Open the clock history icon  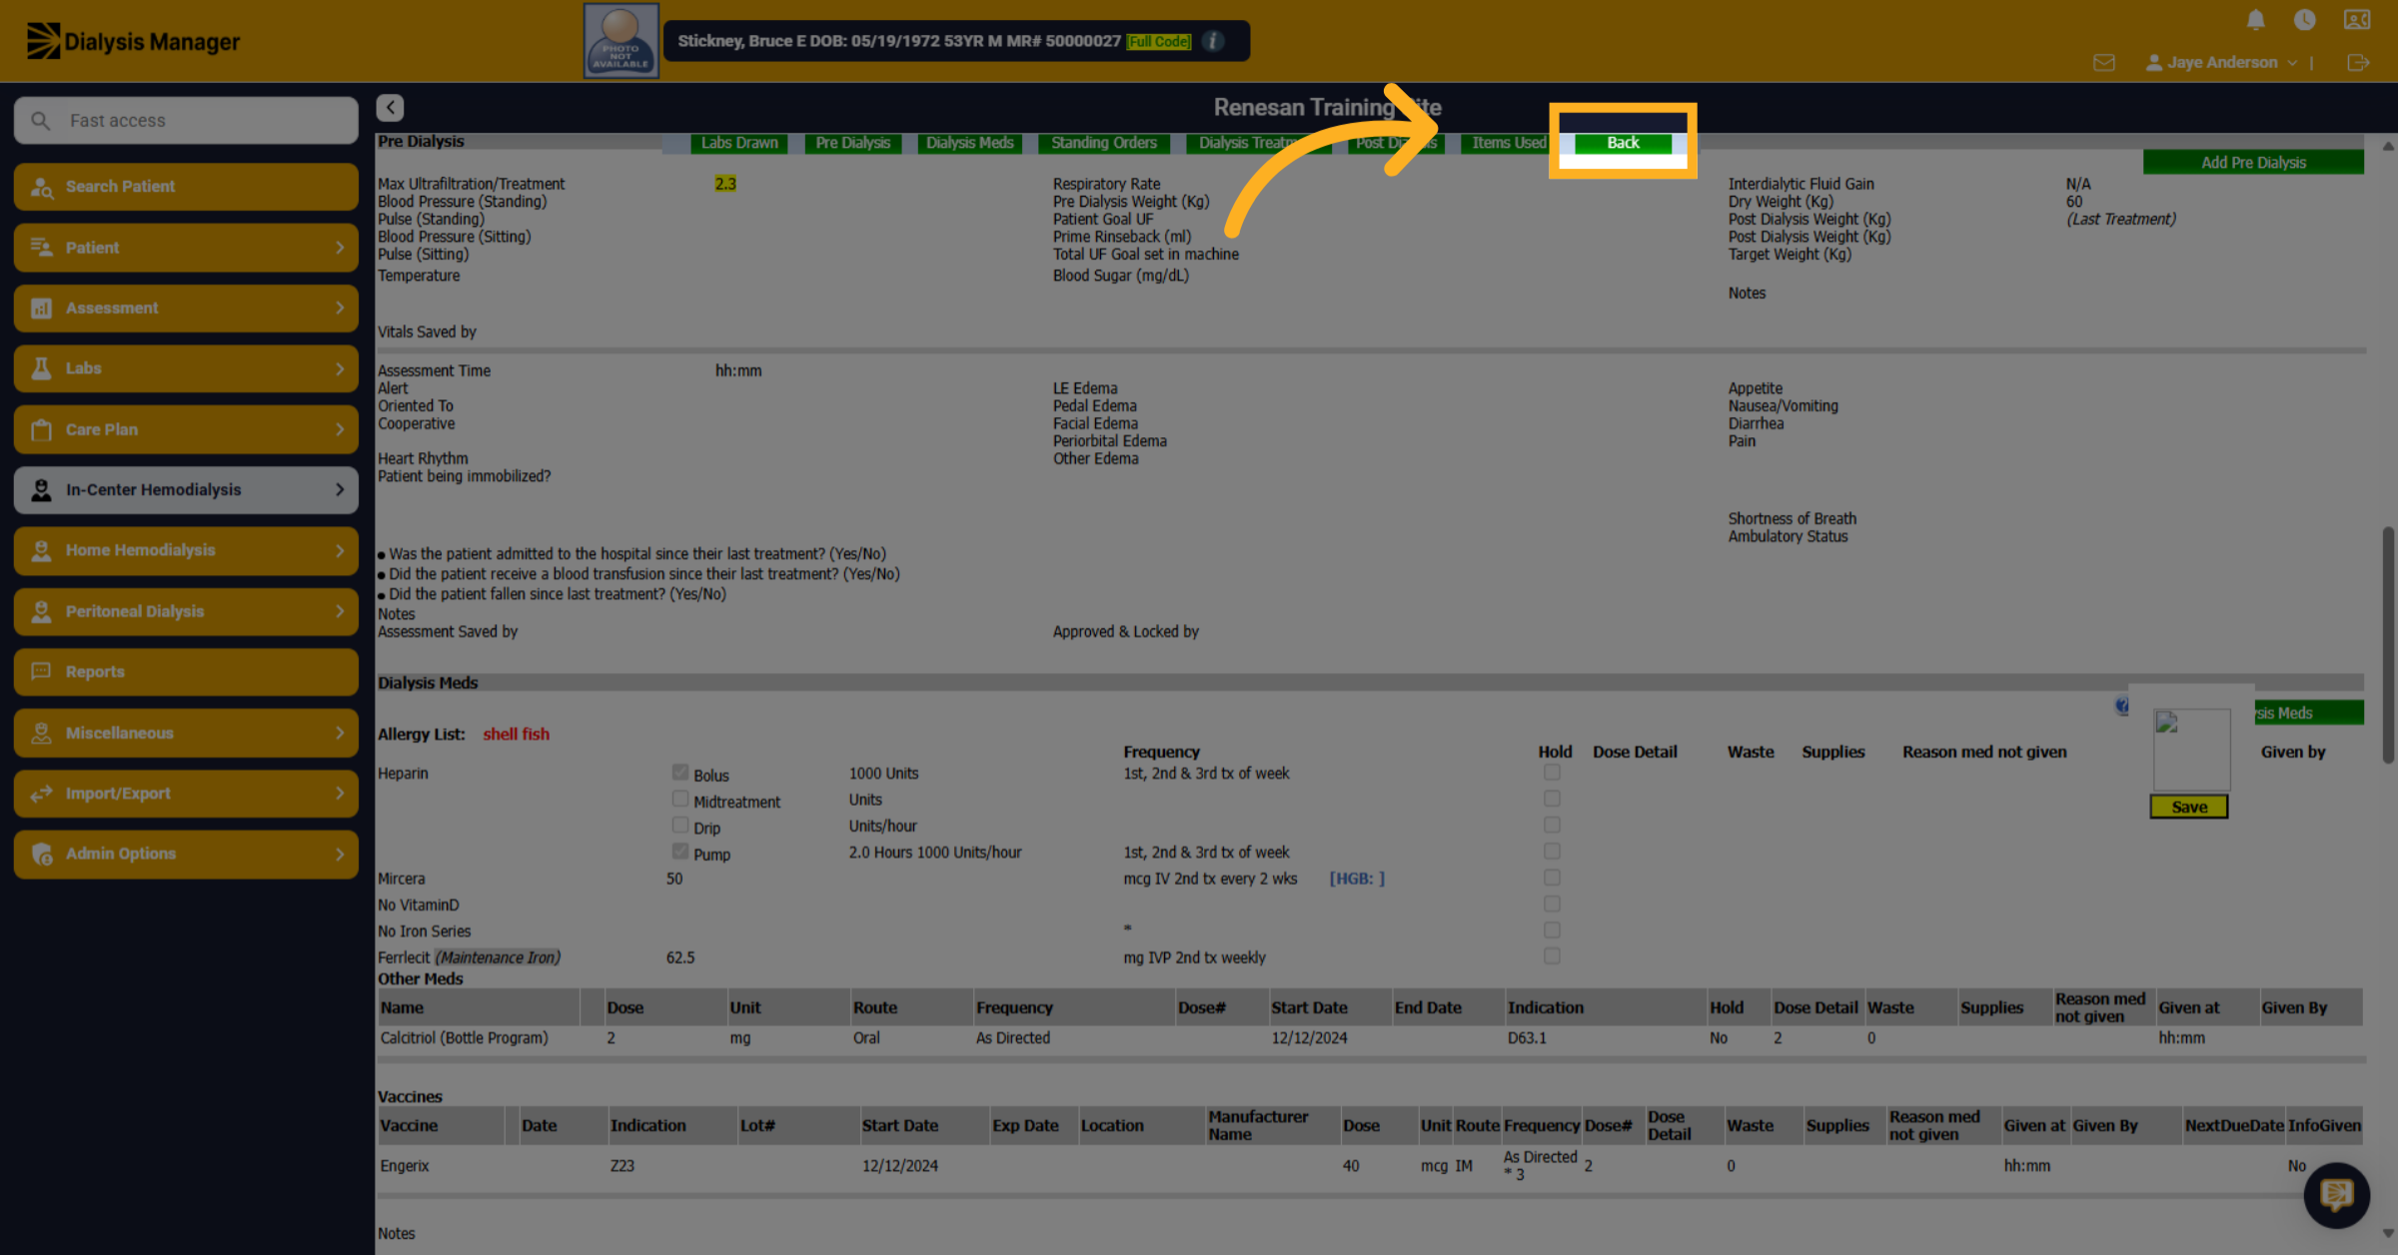[x=2305, y=19]
